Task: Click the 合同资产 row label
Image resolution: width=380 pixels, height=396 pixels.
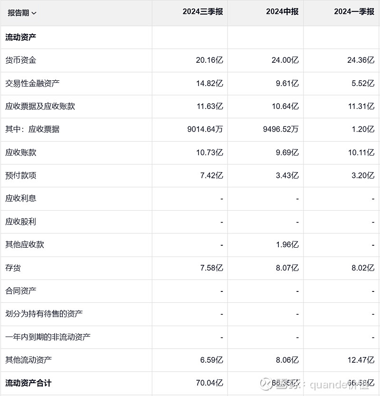Action: (x=21, y=291)
